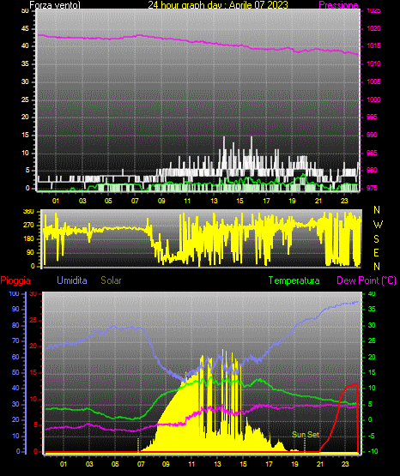
Task: Click hour 07 on bottom graph axis
Action: click(141, 464)
